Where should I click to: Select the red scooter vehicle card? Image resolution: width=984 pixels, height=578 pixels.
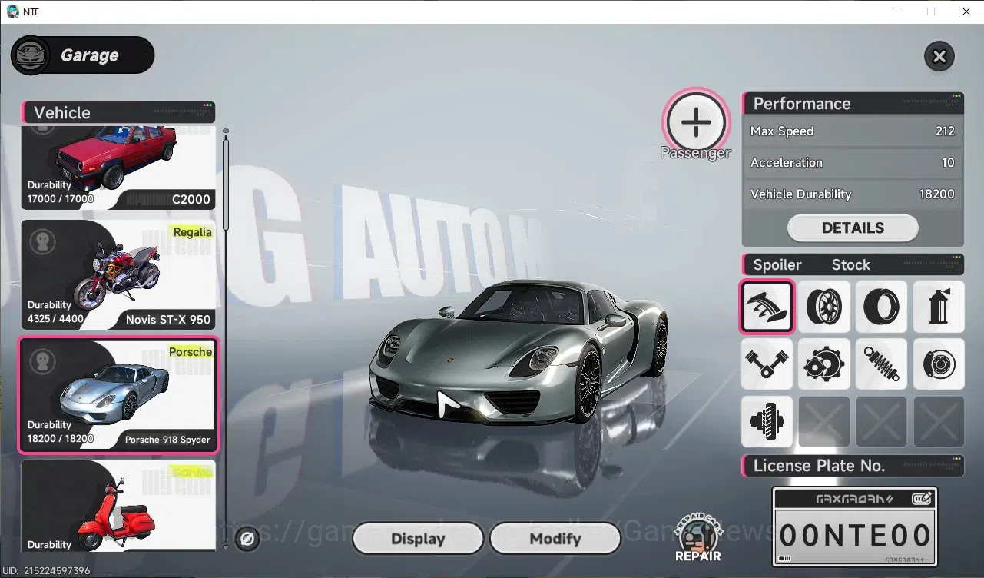[x=118, y=505]
